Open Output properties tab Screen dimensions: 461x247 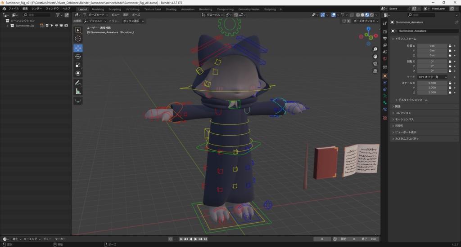coord(385,39)
